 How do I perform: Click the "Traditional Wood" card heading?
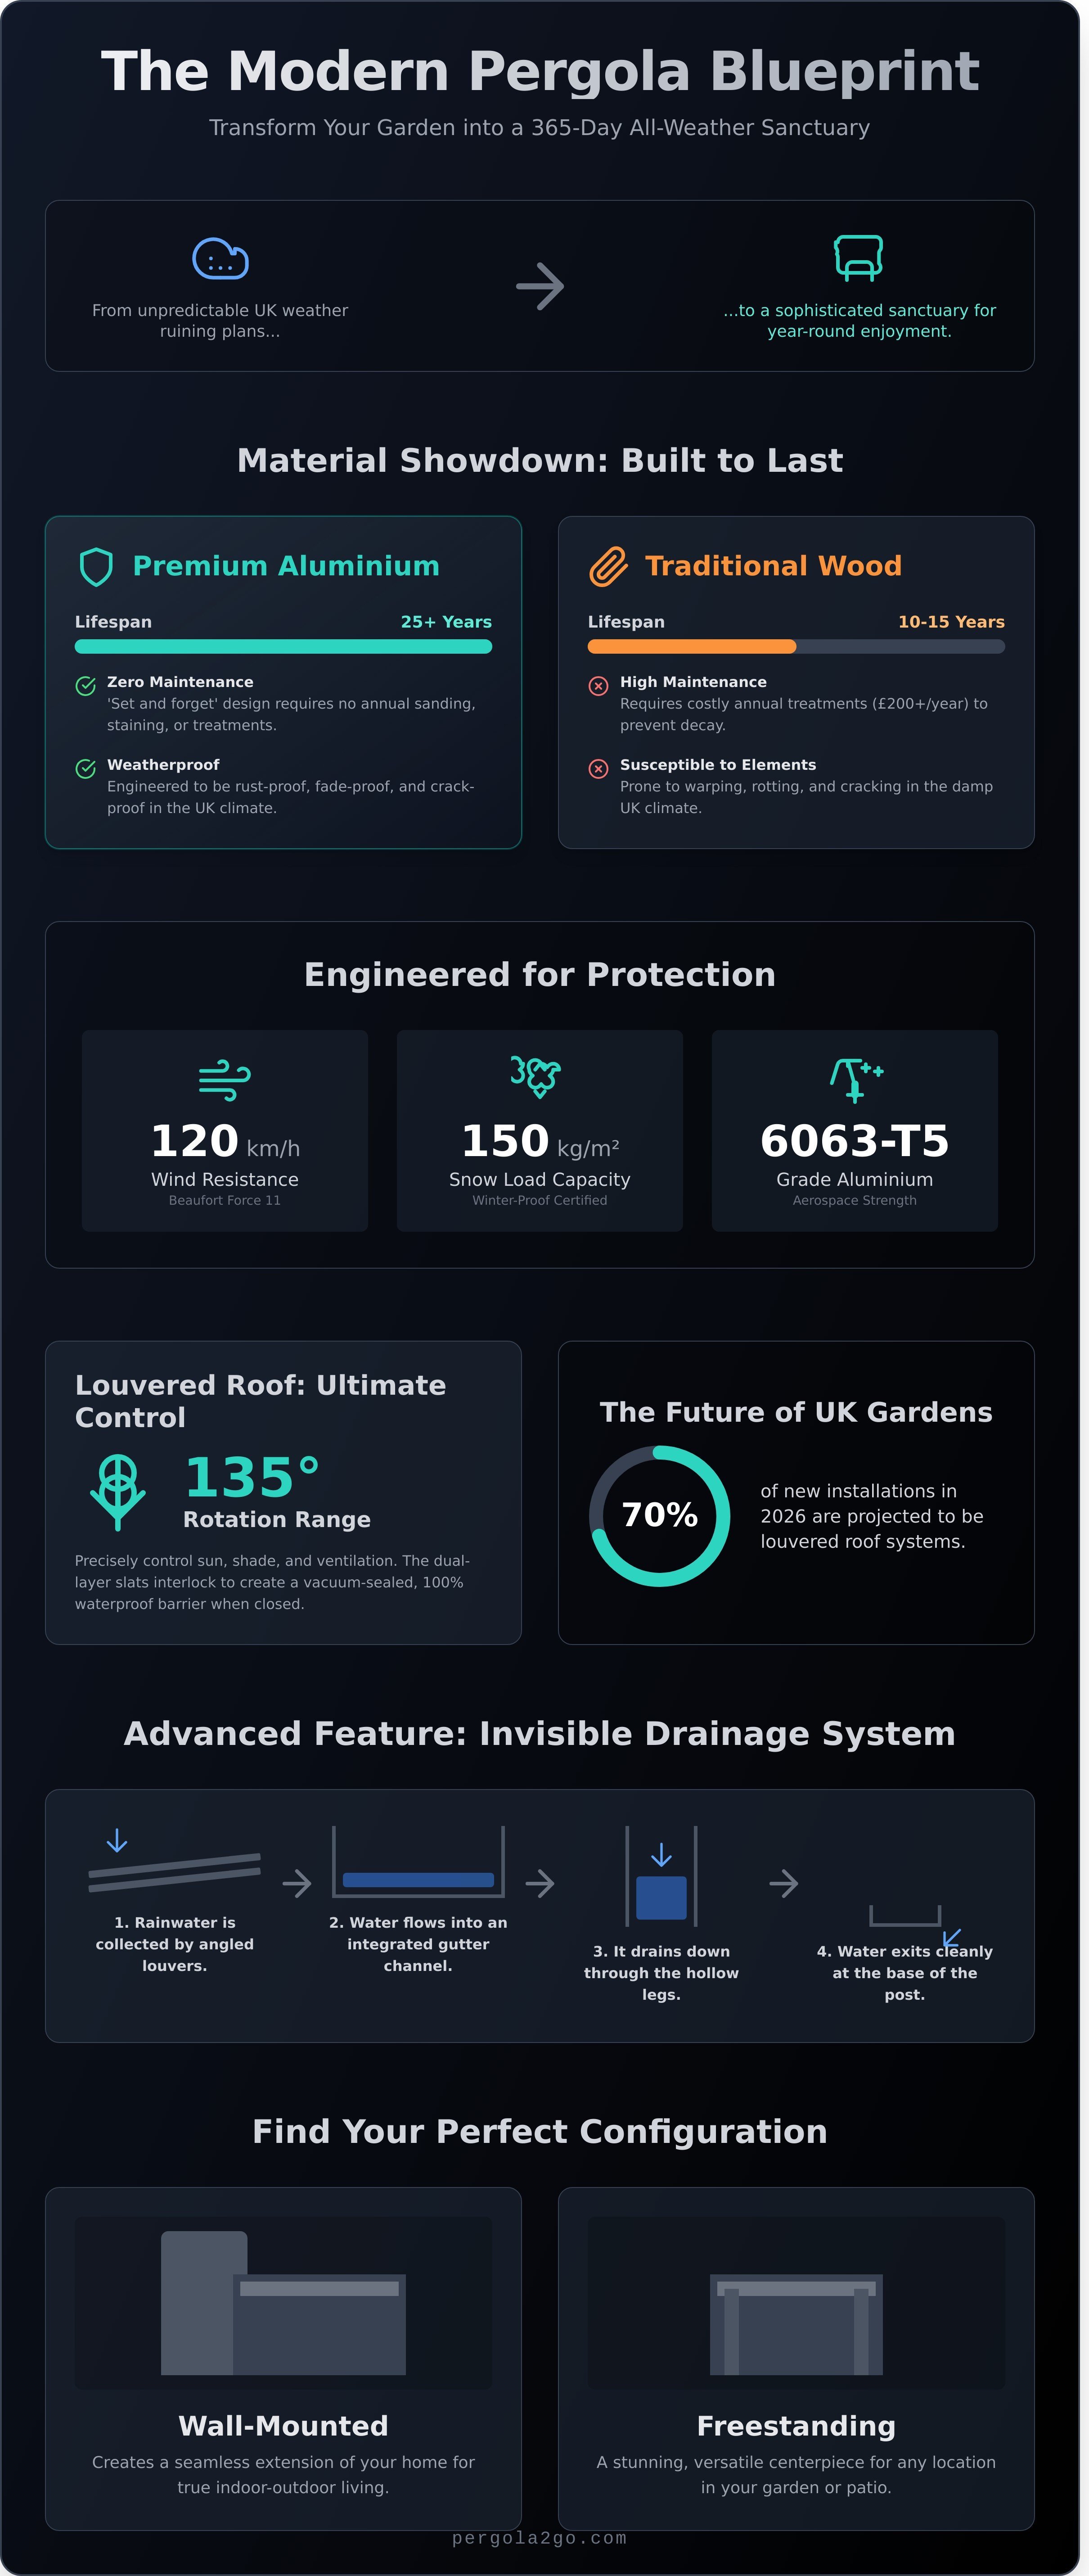[773, 566]
